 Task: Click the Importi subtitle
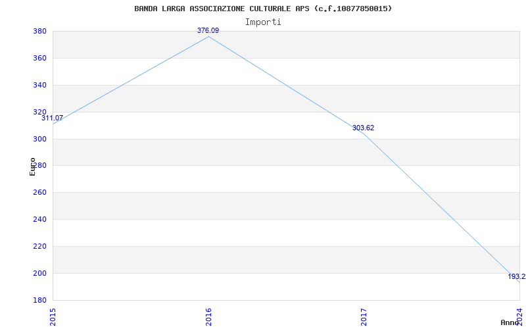coord(263,22)
